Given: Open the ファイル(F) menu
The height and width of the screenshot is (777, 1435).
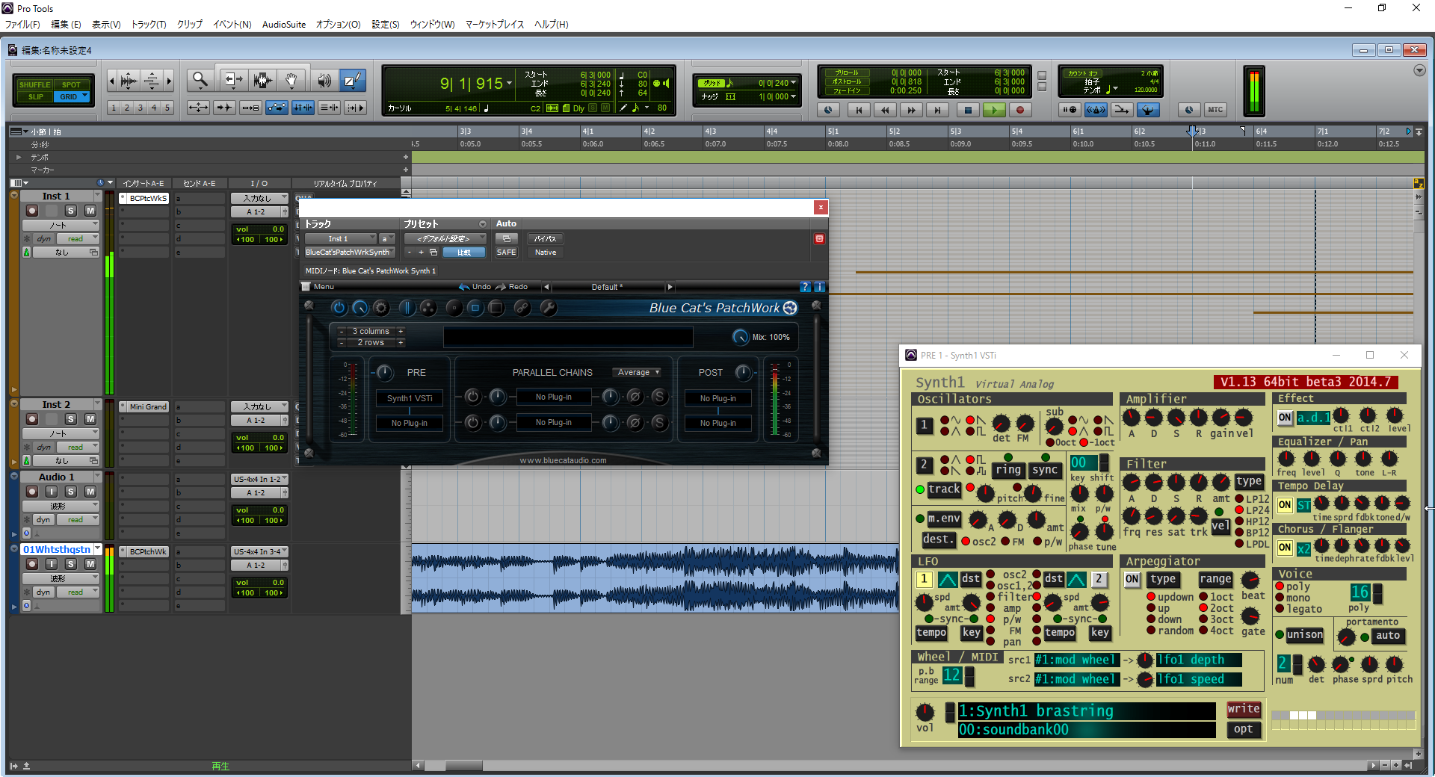Looking at the screenshot, I should click(22, 25).
